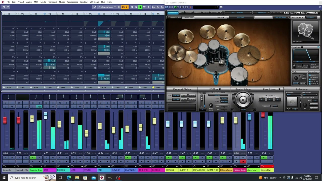Open the Voice & Layer panel menu arrow
This screenshot has width=322, height=181.
click(x=279, y=89)
